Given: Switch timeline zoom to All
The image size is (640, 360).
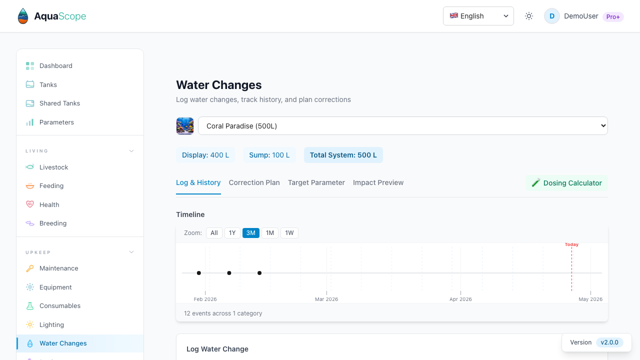Looking at the screenshot, I should coord(214,232).
